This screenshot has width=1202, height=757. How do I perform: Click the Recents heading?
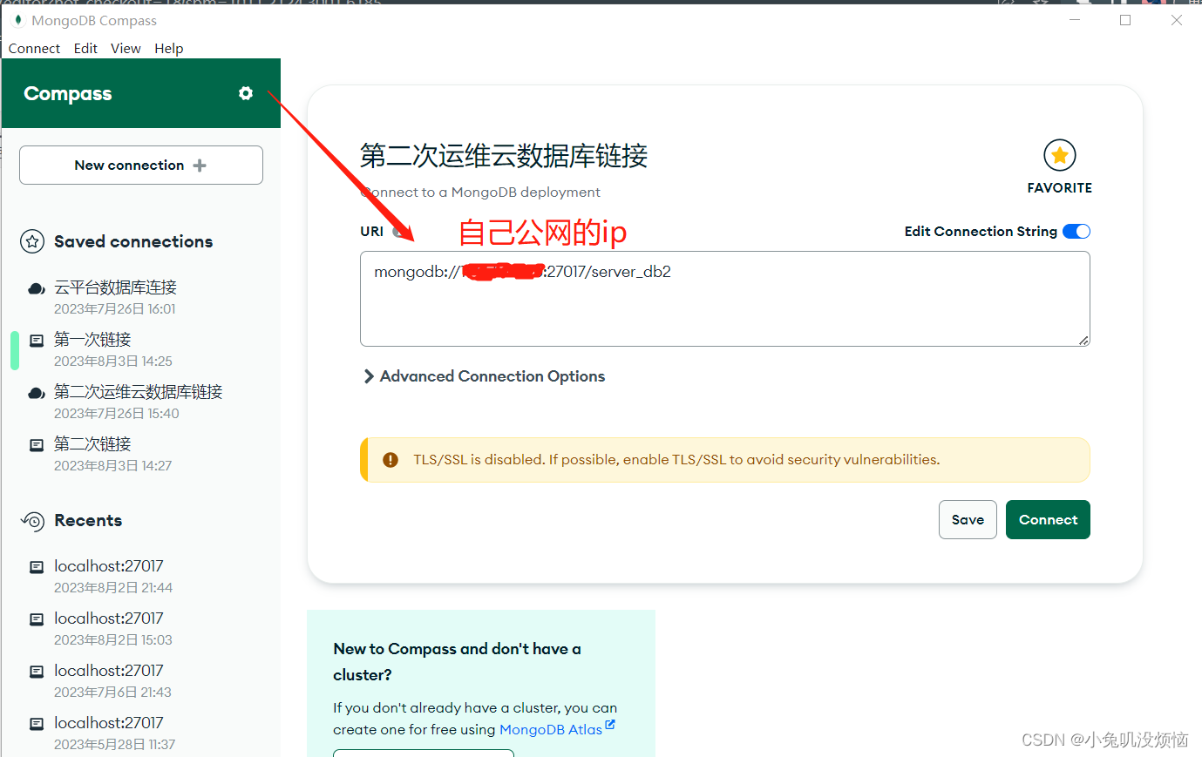pos(88,520)
